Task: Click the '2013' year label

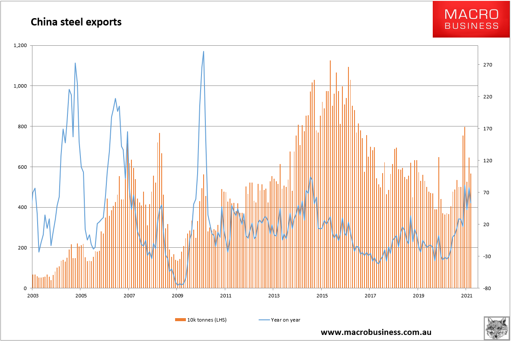Action: click(x=274, y=296)
